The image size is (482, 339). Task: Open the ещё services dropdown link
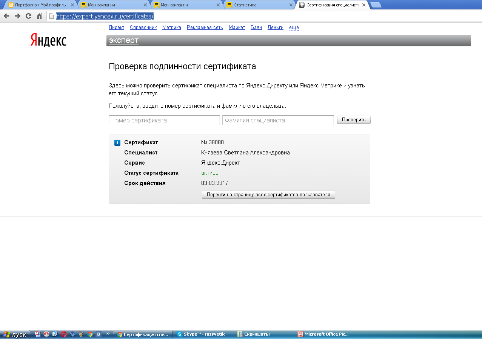tap(294, 27)
